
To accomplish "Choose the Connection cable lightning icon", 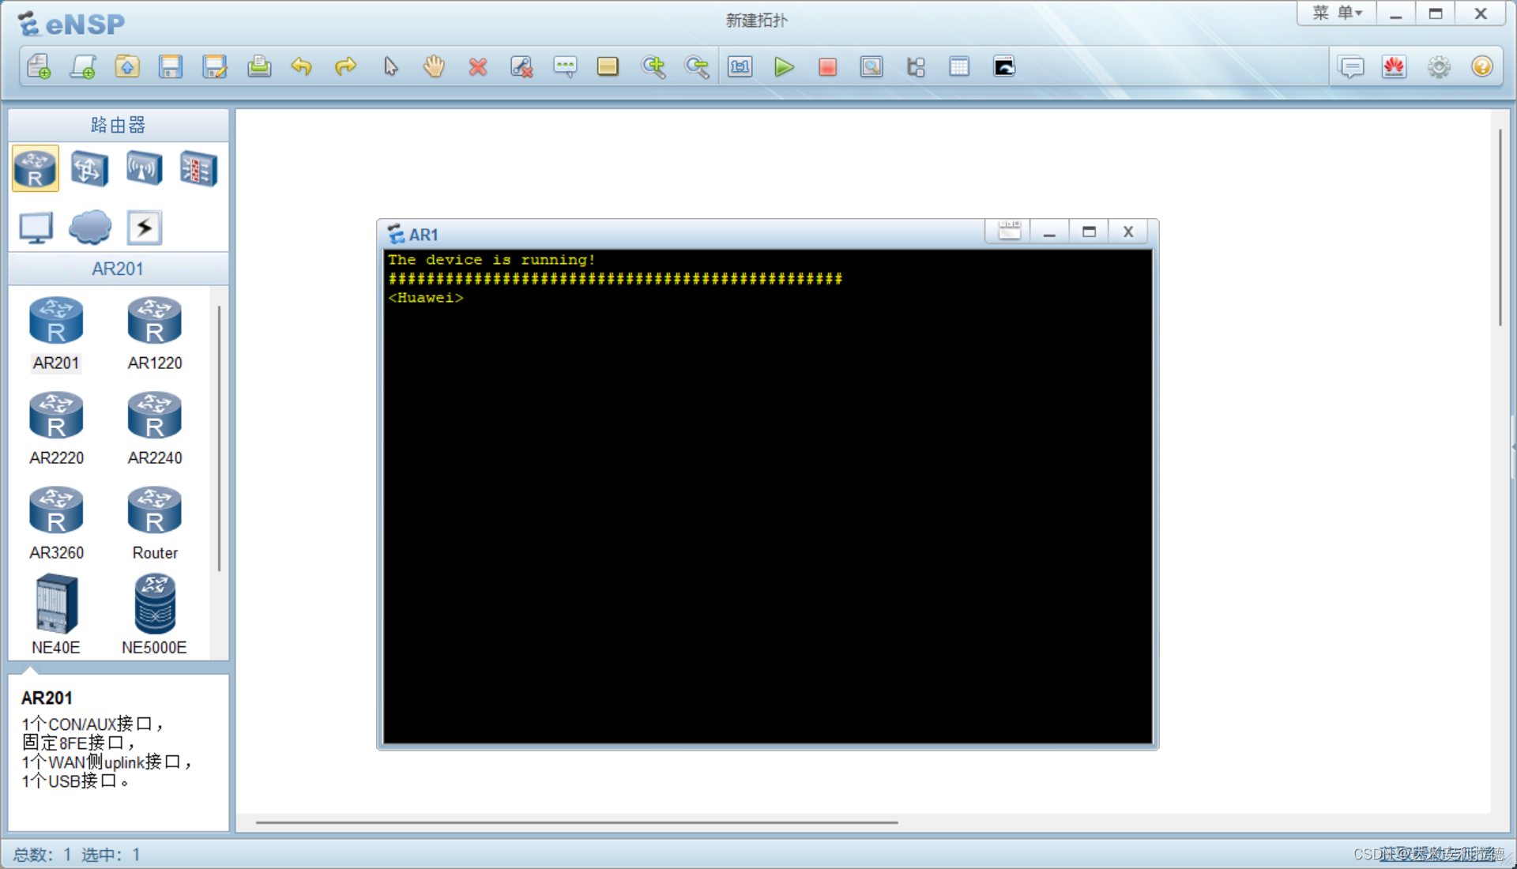I will (145, 228).
